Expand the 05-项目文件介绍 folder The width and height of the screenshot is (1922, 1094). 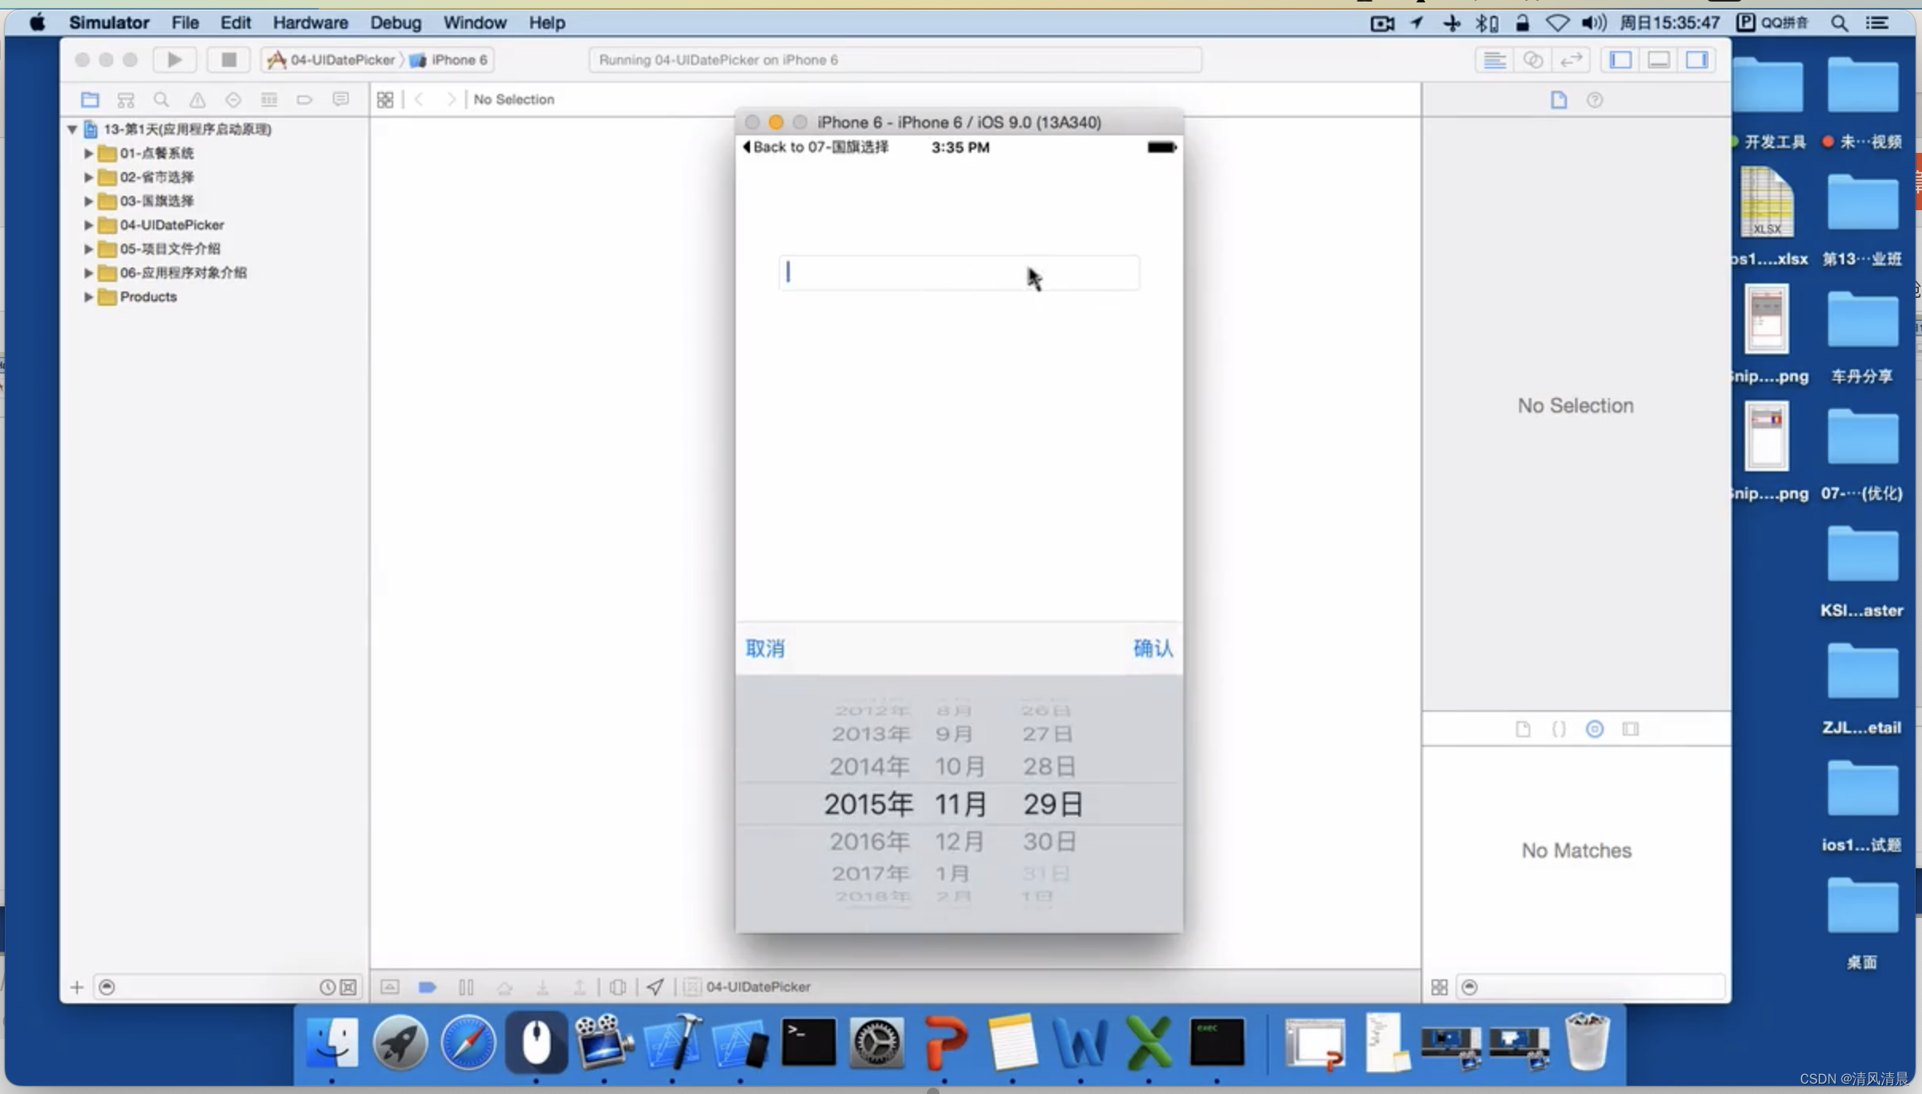pyautogui.click(x=88, y=248)
